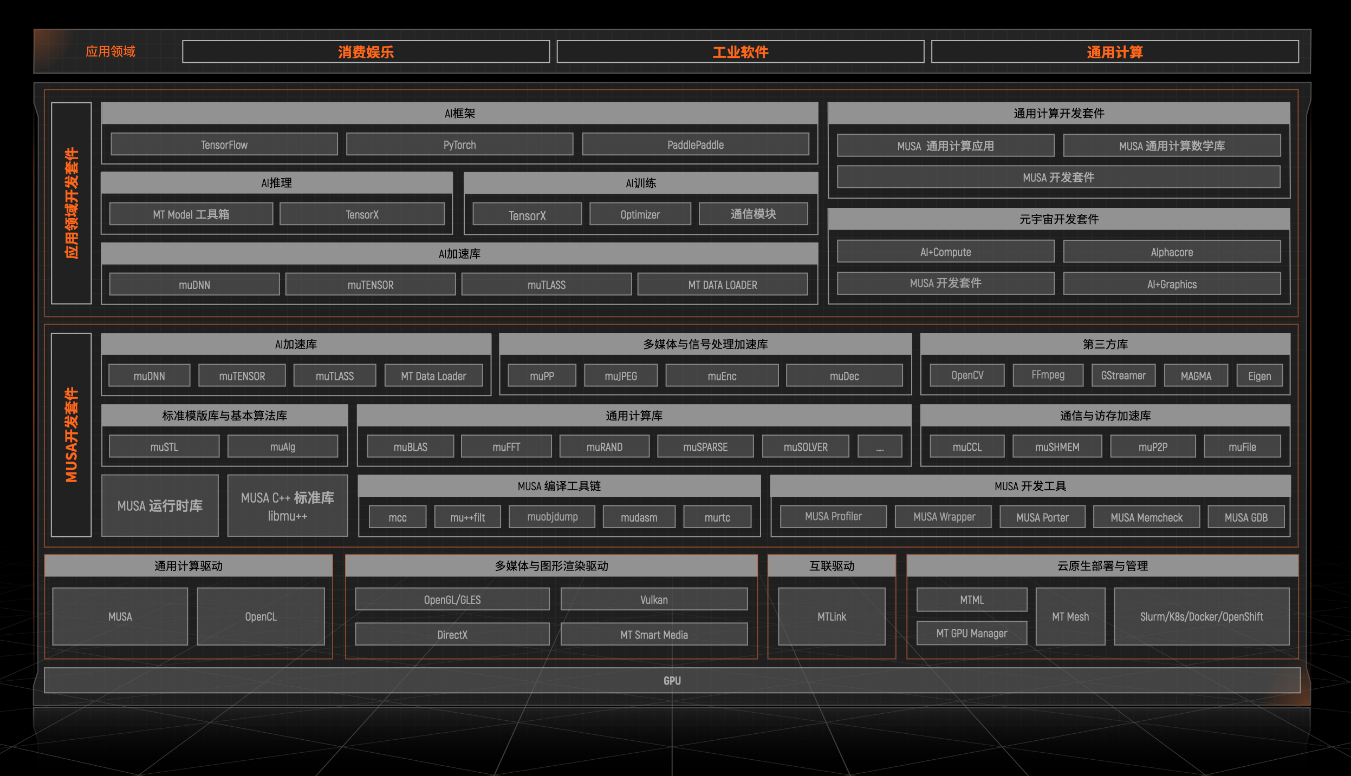
Task: Select the 工业软件 application tab
Action: (x=740, y=52)
